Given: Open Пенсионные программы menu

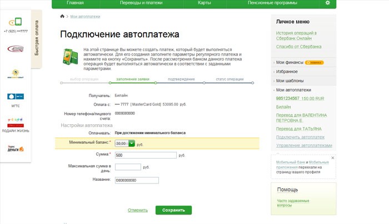Looking at the screenshot, I should (272, 3).
